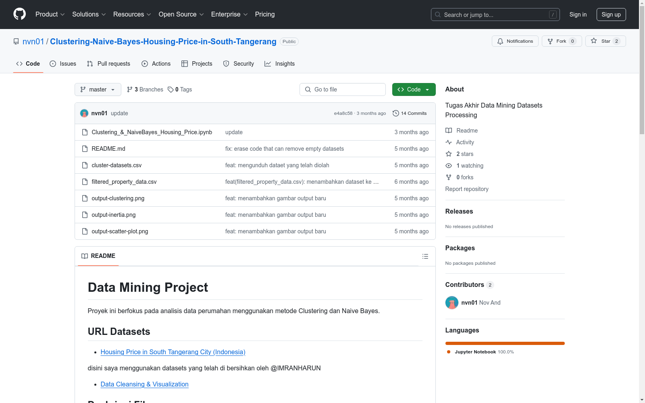Select the Code tab

coord(28,64)
